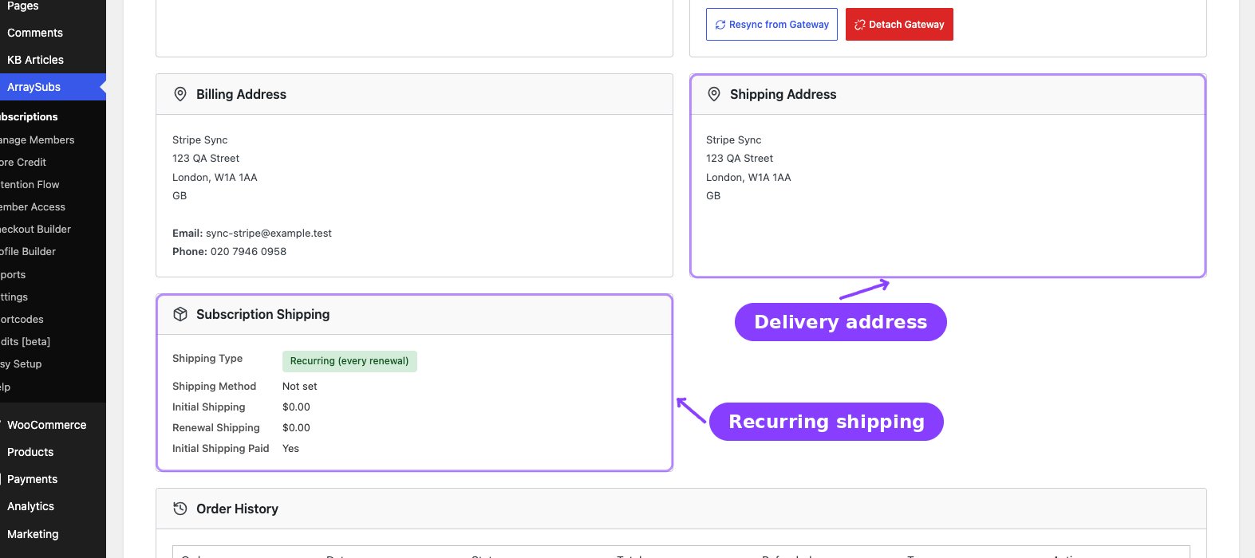Click 123 QA Street in Billing Address
Viewport: 1255px width, 558px height.
click(206, 158)
